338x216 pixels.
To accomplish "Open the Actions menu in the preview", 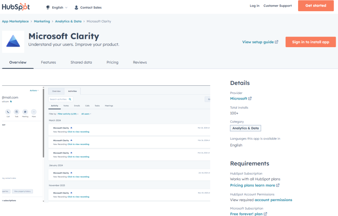I will coord(34,90).
